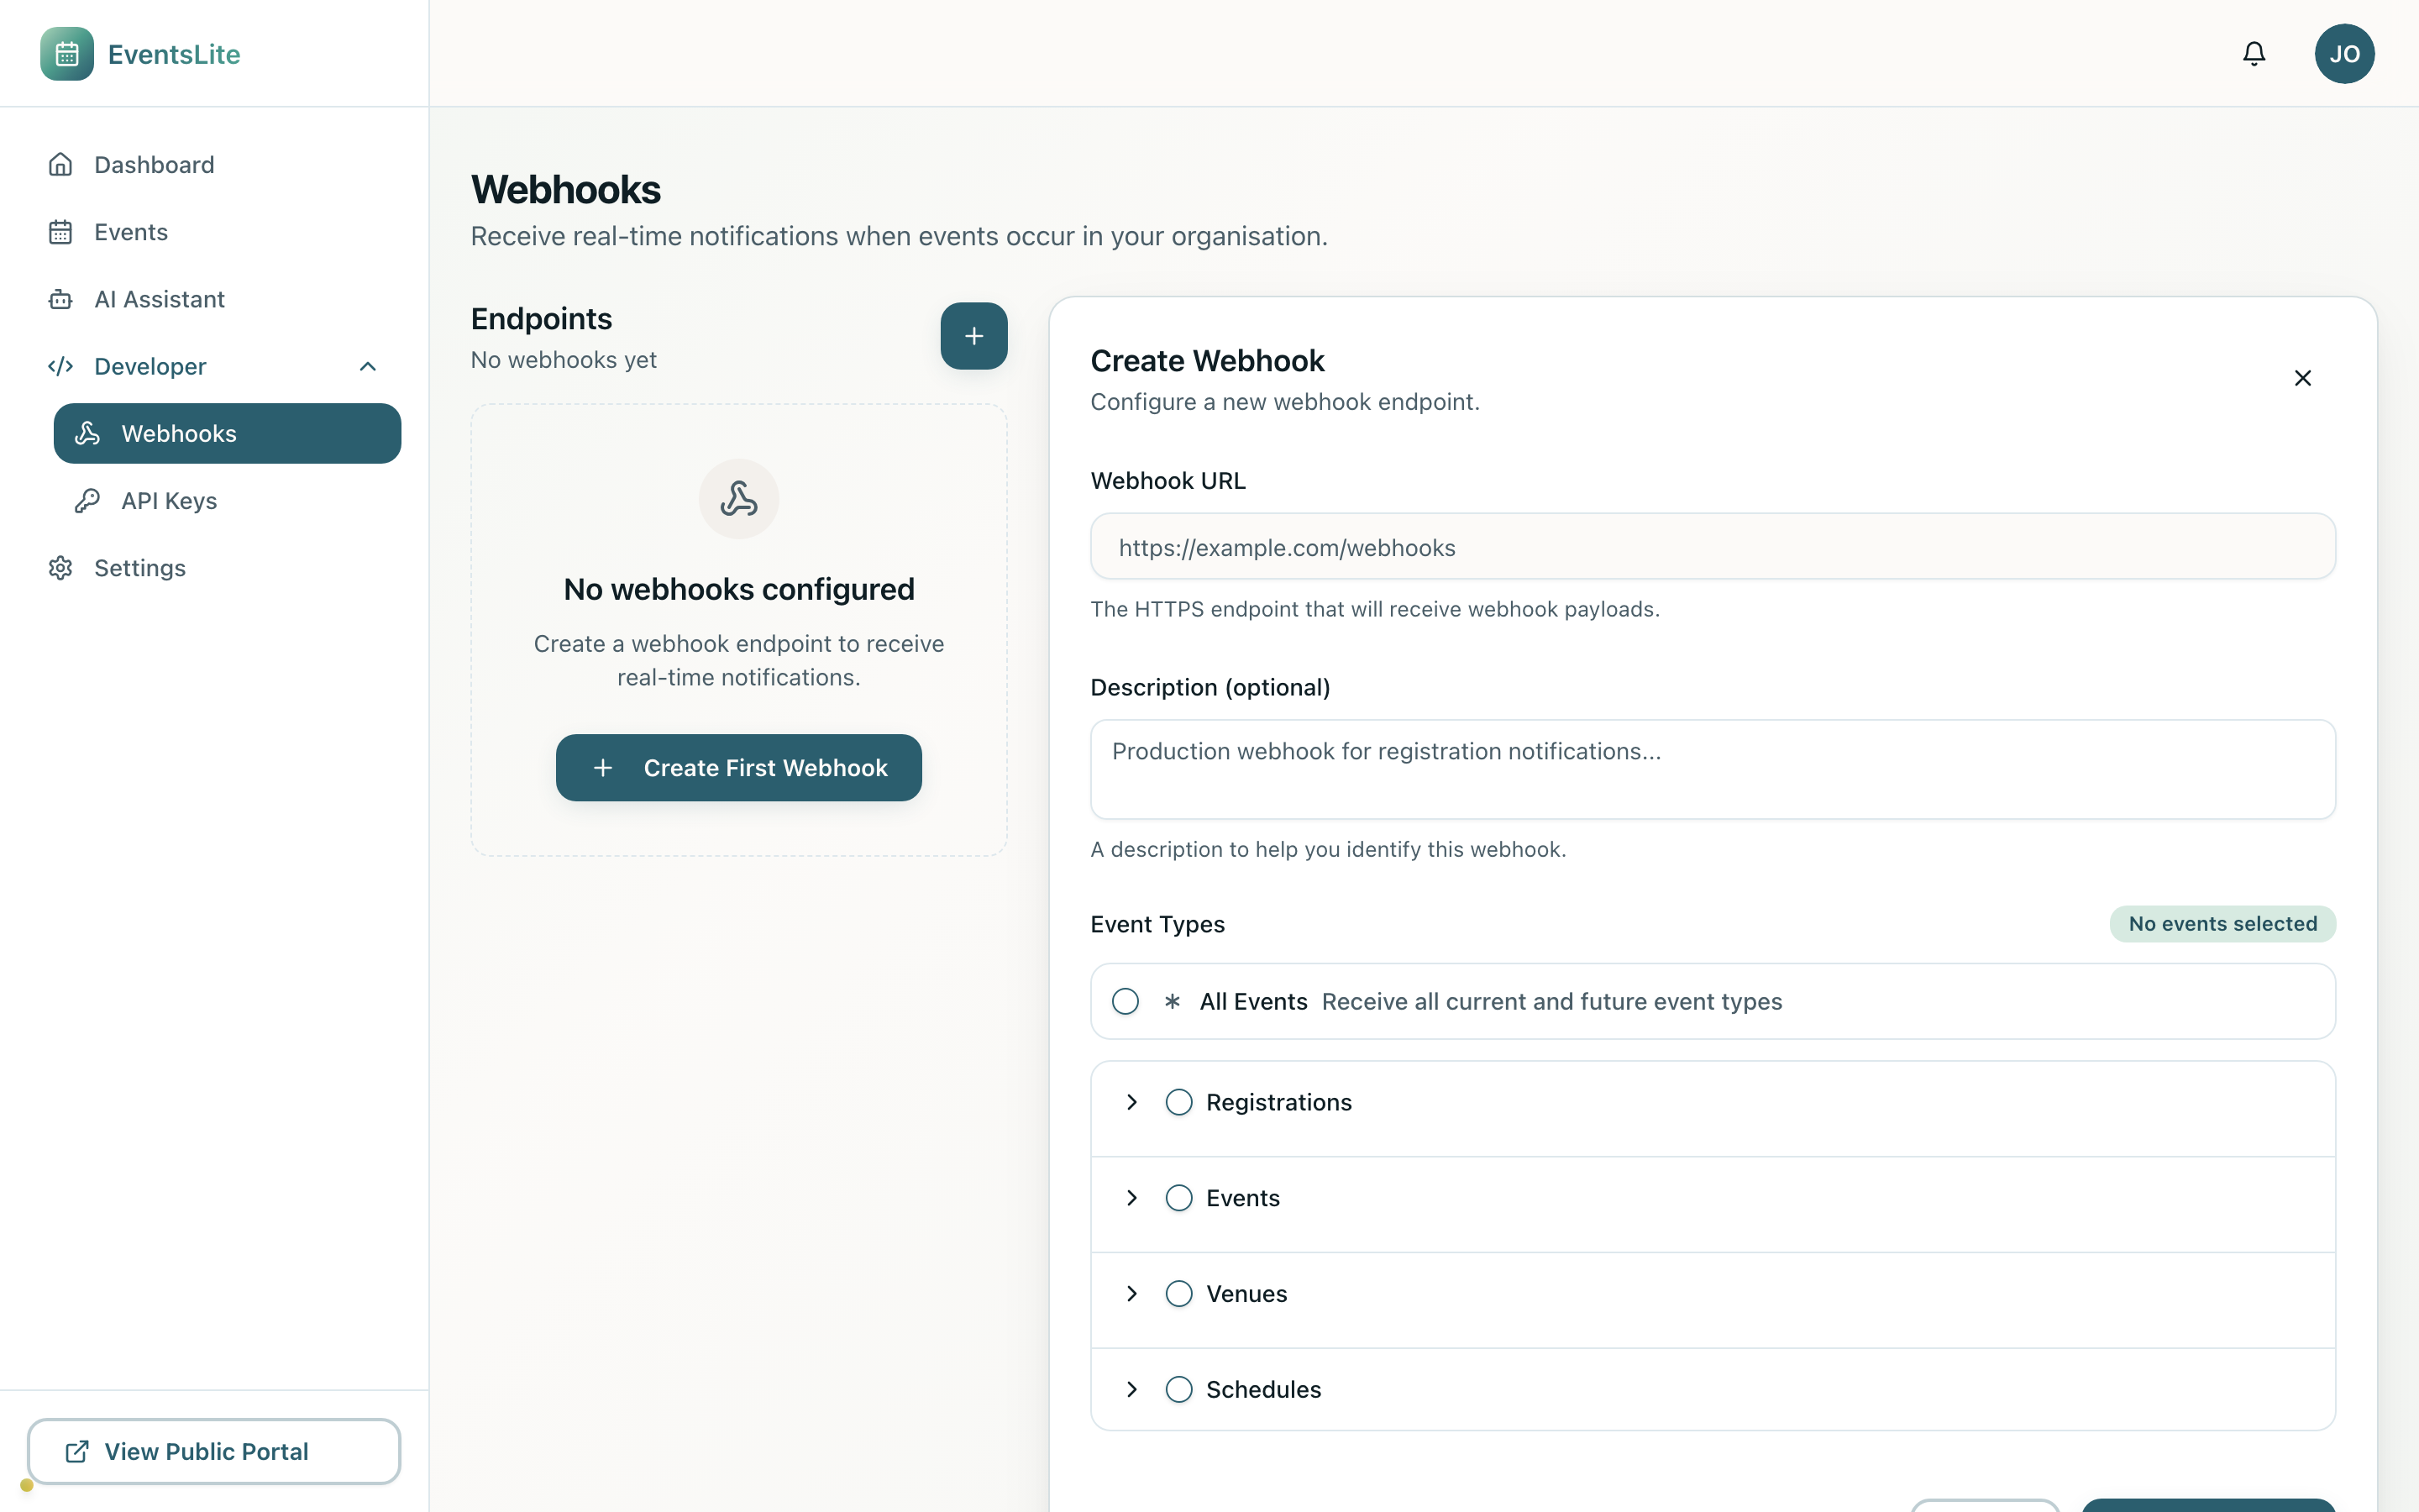Click 'Receive all current and future event types' text
The height and width of the screenshot is (1512, 2419).
coord(1551,1002)
